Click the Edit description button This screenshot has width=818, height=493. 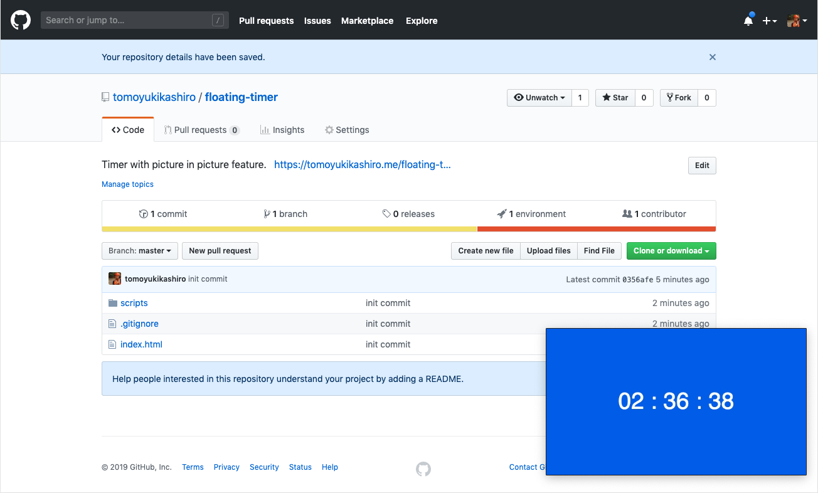click(701, 165)
